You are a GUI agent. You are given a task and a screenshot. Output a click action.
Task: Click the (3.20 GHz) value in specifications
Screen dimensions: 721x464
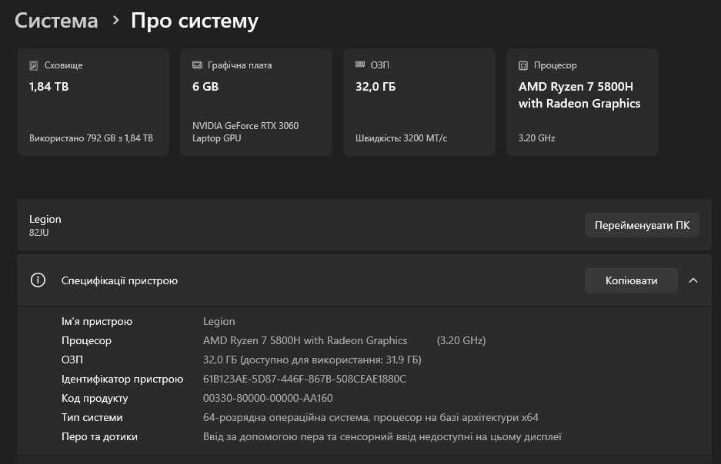coord(461,340)
